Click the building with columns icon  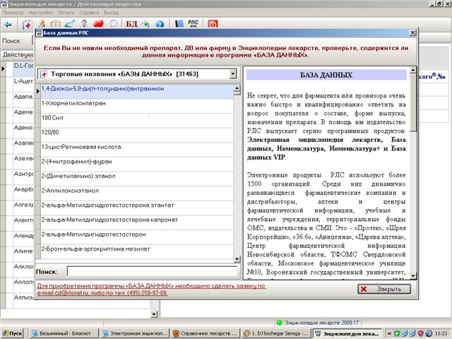[x=56, y=24]
